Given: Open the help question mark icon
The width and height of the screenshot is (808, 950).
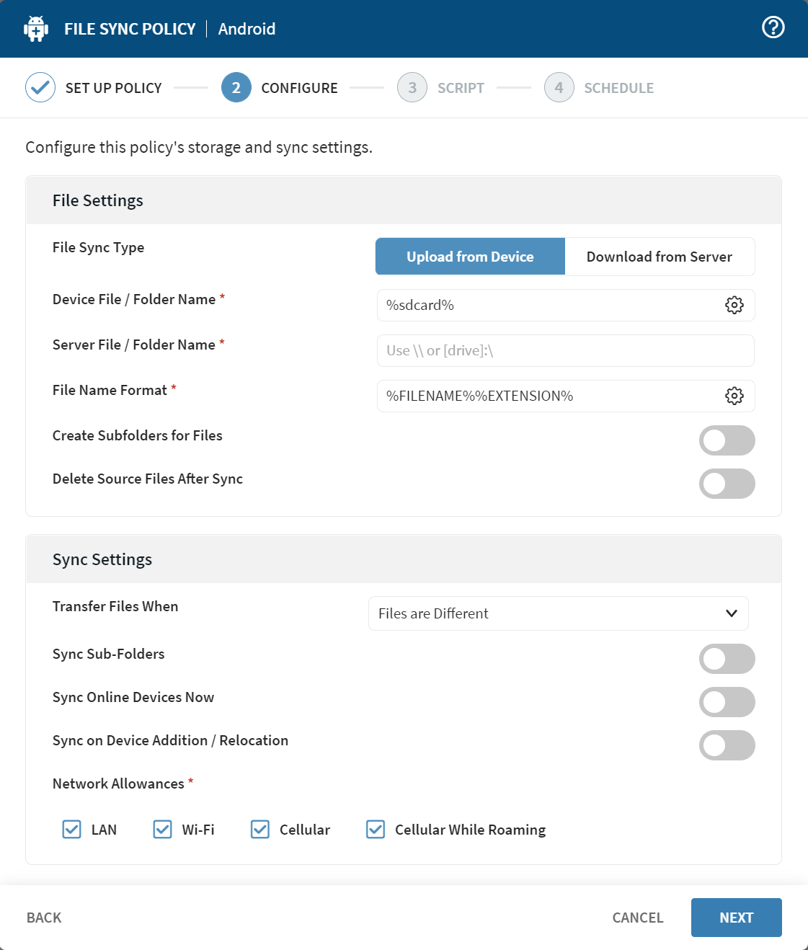Looking at the screenshot, I should tap(773, 27).
